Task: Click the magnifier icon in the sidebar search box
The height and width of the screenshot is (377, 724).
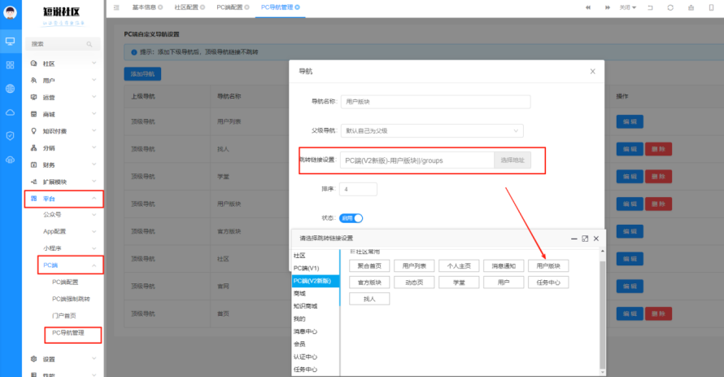Action: 89,44
